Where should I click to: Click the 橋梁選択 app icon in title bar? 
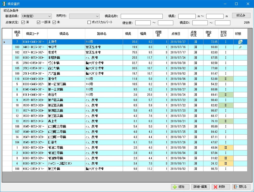coord(4,4)
